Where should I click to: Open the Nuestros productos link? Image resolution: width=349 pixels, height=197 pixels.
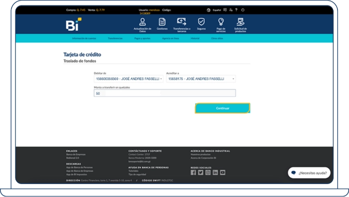[201, 154]
